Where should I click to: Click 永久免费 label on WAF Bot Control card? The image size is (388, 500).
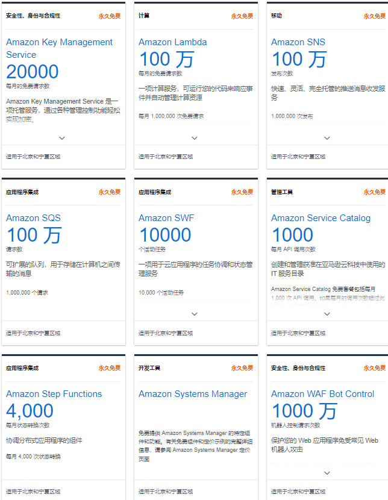(x=375, y=368)
